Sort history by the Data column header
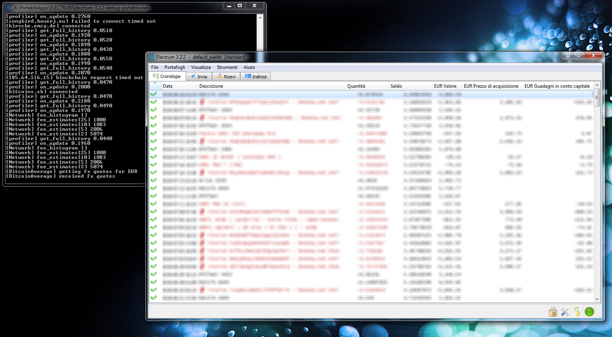Image resolution: width=612 pixels, height=337 pixels. coord(179,86)
